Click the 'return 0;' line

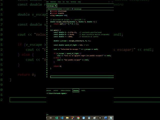[57, 66]
